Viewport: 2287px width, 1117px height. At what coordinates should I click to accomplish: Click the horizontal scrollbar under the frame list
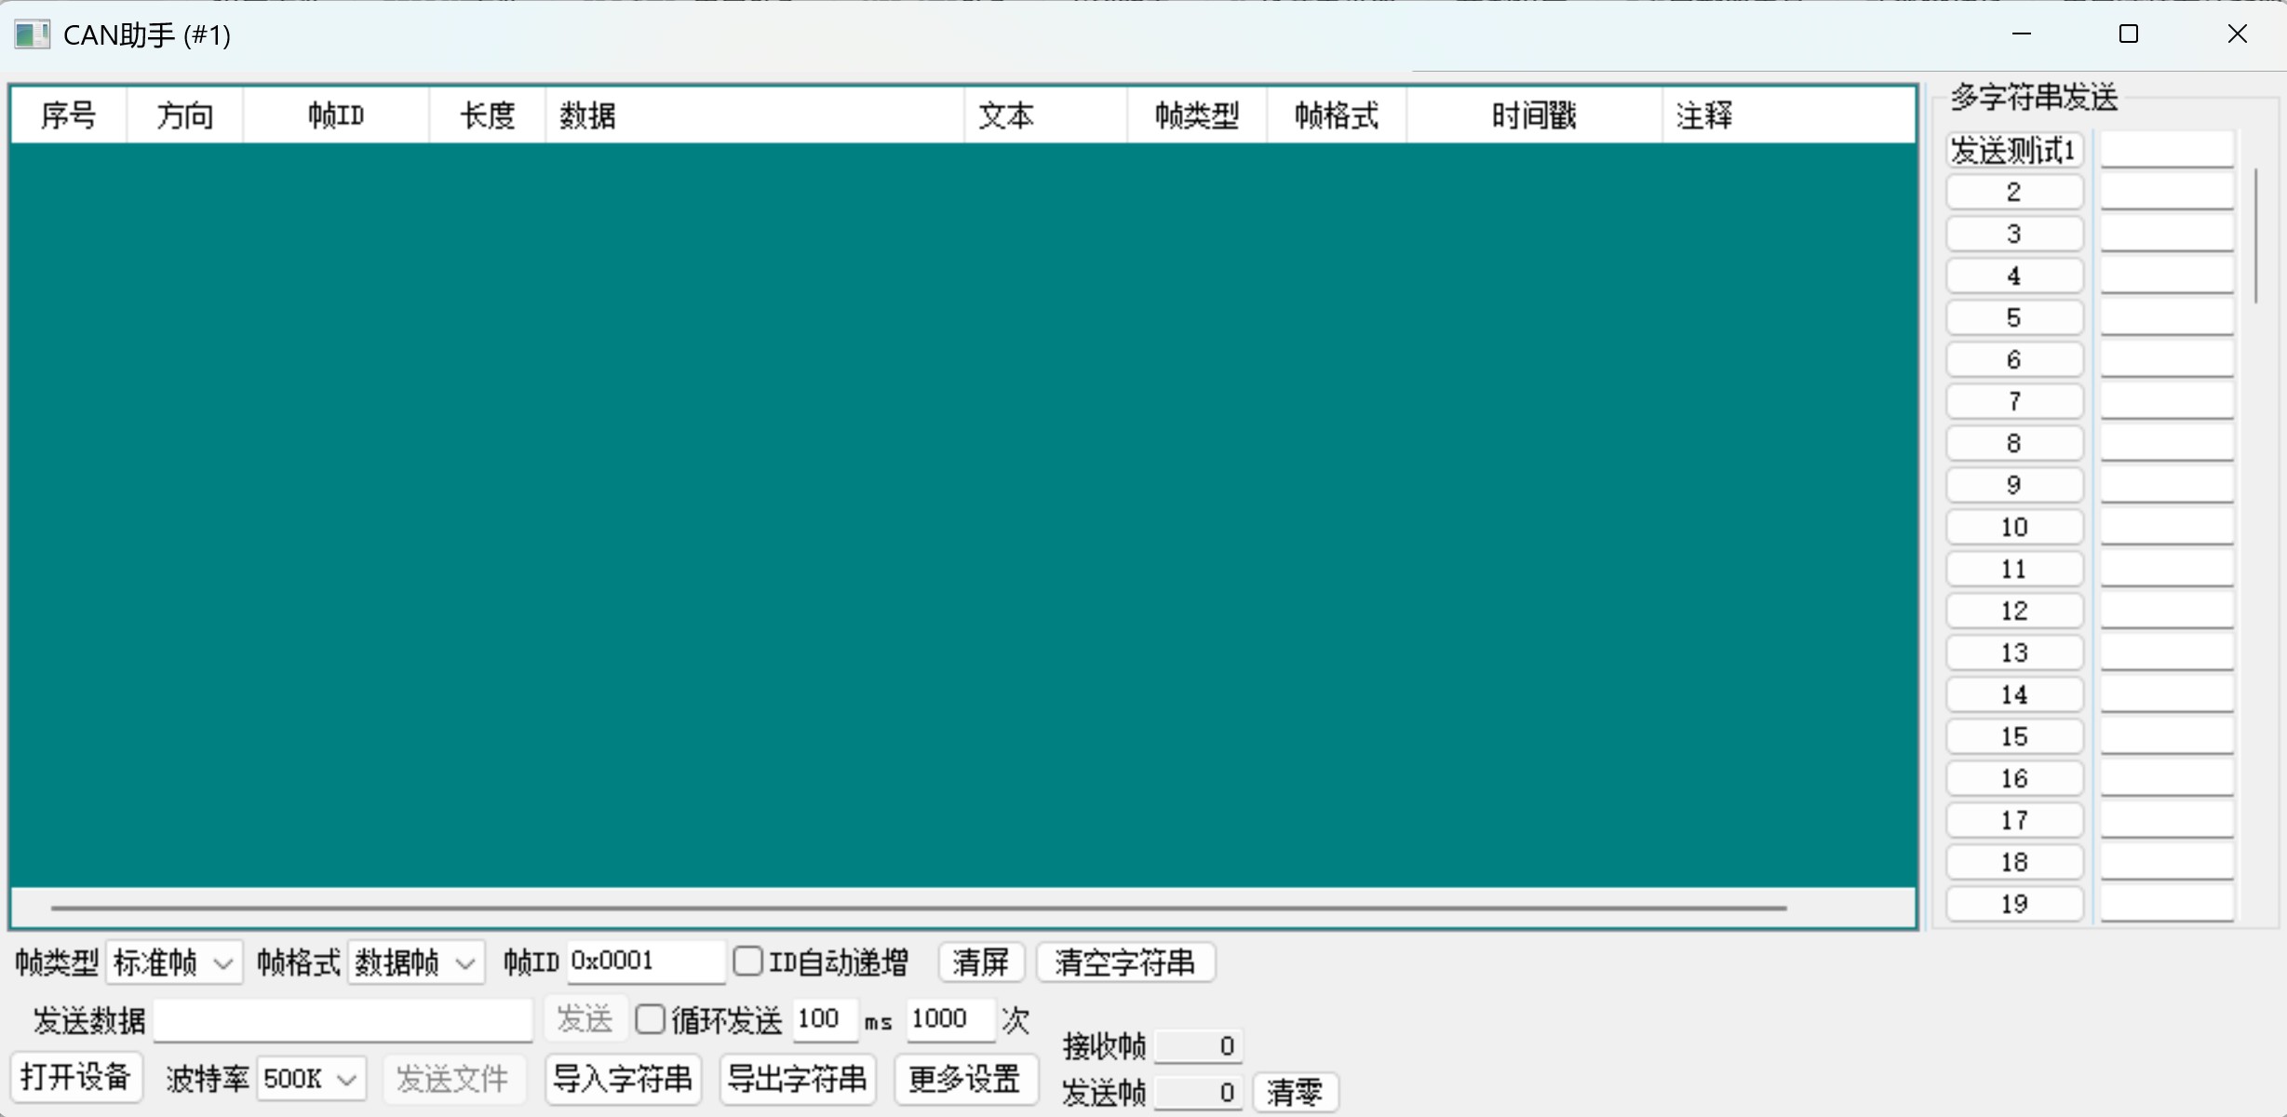(x=919, y=908)
